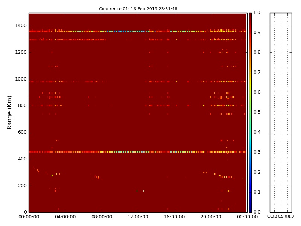Click the 0.5 tick label of the side profile plot

click(x=281, y=216)
